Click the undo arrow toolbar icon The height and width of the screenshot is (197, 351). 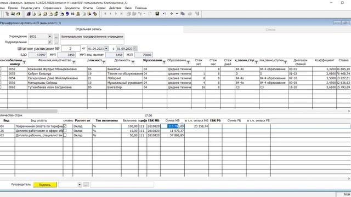pos(165,14)
